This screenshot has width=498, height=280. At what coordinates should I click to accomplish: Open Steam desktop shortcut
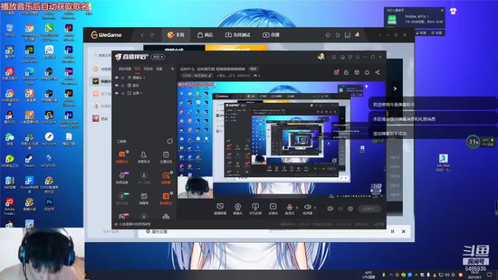tap(29, 161)
